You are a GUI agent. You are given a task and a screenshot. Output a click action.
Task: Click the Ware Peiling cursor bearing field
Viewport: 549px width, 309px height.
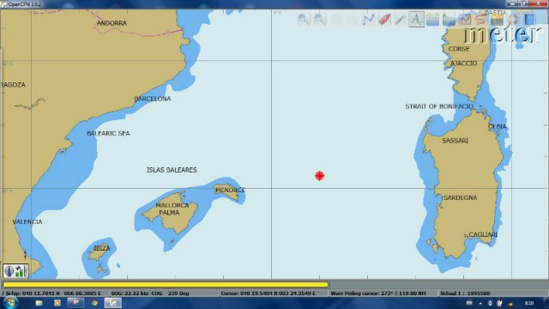click(383, 294)
